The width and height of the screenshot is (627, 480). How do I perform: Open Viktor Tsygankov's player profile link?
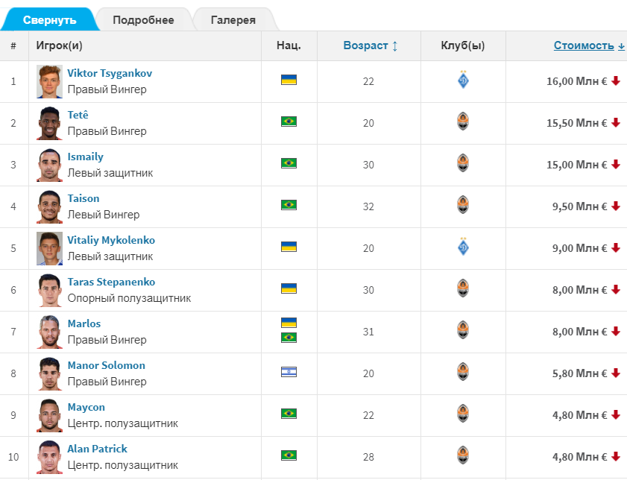coord(110,73)
